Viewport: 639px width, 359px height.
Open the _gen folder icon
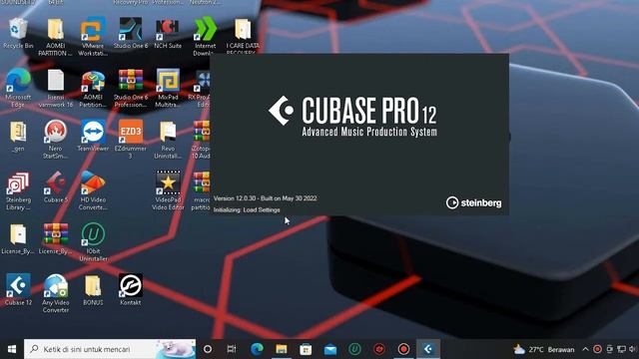(x=18, y=136)
